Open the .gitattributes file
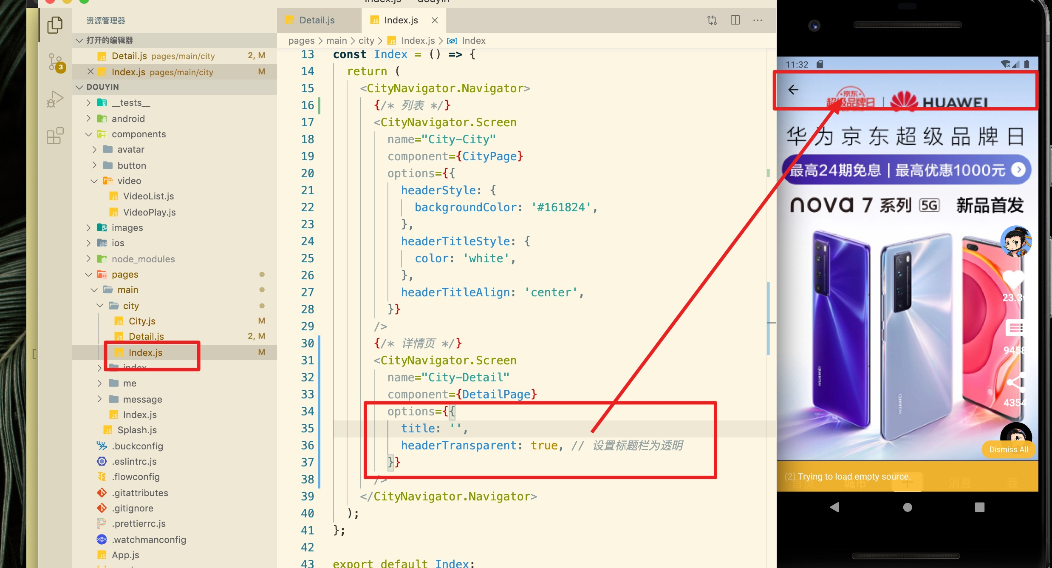 [x=175, y=492]
